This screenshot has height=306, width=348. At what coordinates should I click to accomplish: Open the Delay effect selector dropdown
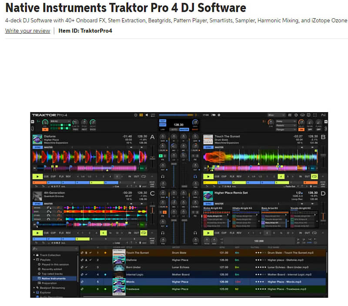pos(286,121)
